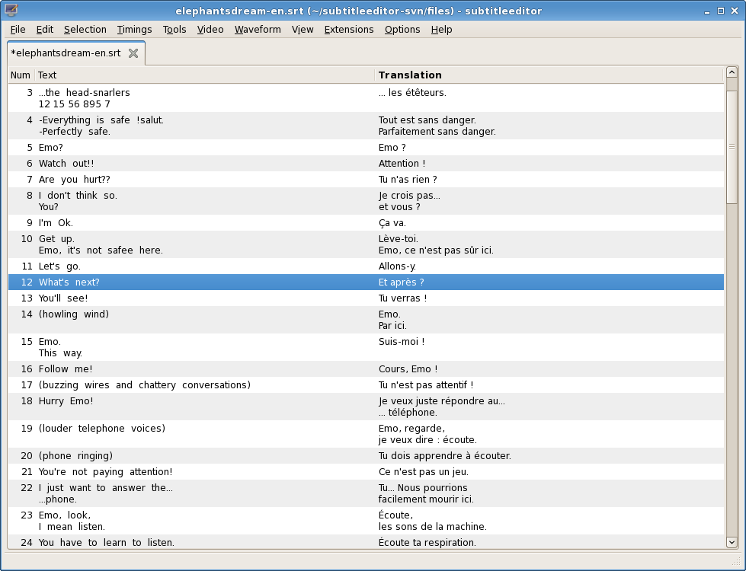This screenshot has height=571, width=746.
Task: Select the elephantsdream-en.srt document tab
Action: click(66, 53)
